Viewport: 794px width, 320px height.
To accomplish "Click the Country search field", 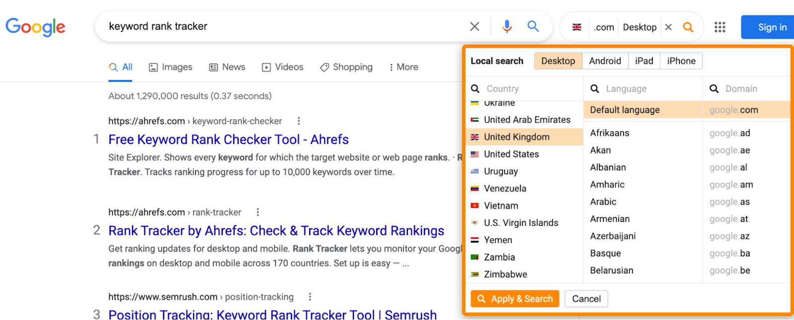I will tap(526, 89).
